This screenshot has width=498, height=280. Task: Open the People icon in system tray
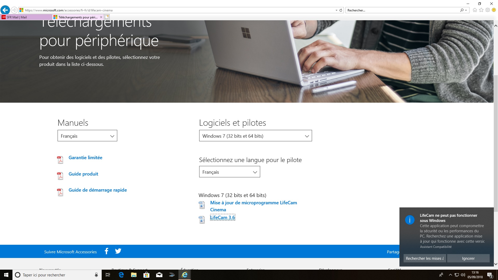pyautogui.click(x=441, y=275)
